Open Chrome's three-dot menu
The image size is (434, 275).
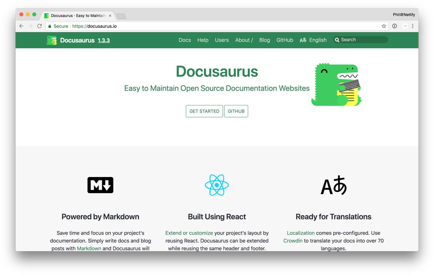pos(412,26)
